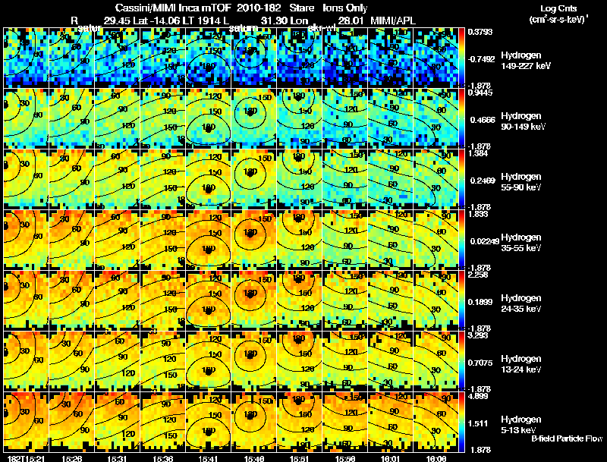
Task: Select the '0.02249' colorbar value
Action: 484,241
